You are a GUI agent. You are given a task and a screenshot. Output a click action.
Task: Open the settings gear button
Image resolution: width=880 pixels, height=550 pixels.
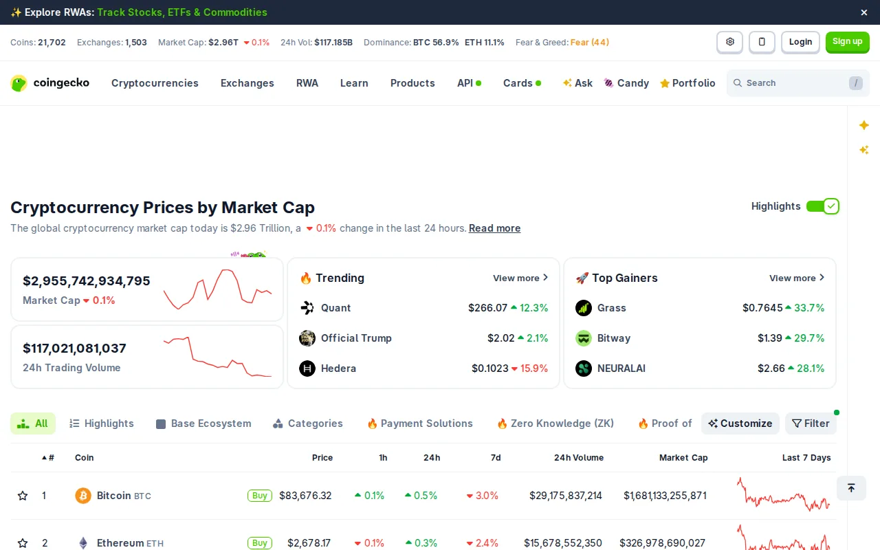[729, 42]
